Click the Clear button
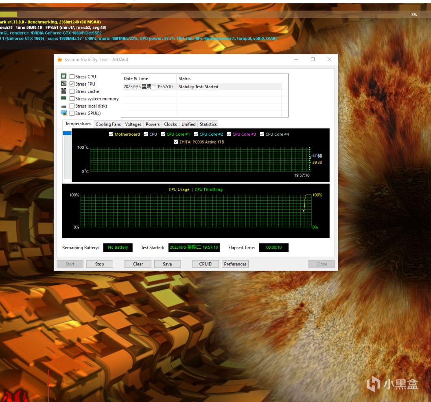The image size is (431, 402). click(x=138, y=264)
